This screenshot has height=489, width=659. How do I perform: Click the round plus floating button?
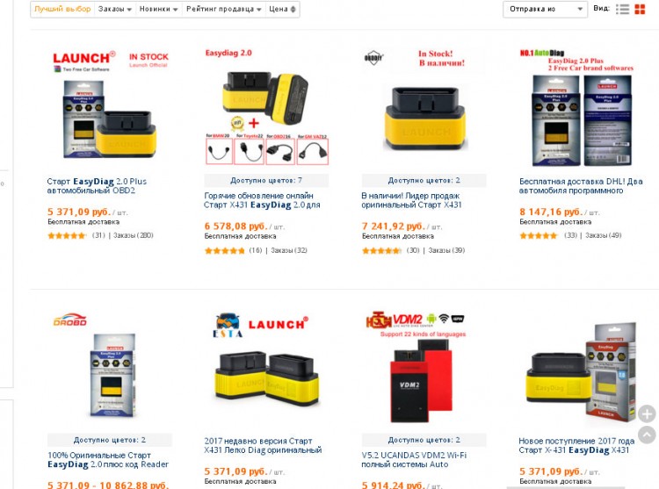point(647,413)
